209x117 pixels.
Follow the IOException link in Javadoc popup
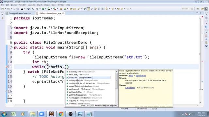pyautogui.click(x=130, y=88)
